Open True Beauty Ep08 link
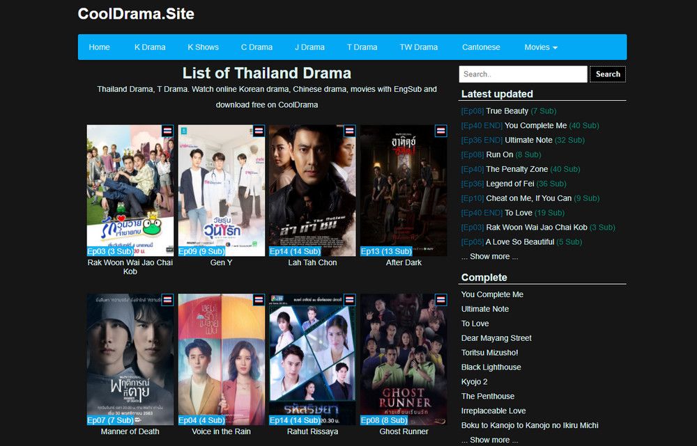This screenshot has height=446, width=697. [x=509, y=111]
